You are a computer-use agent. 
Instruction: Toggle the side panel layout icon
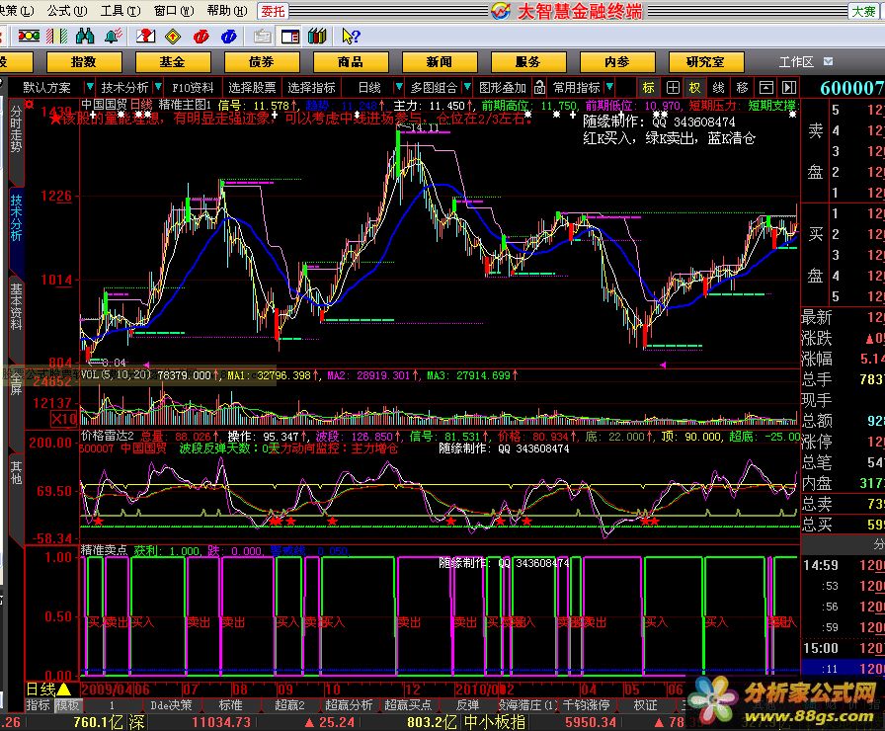click(290, 37)
